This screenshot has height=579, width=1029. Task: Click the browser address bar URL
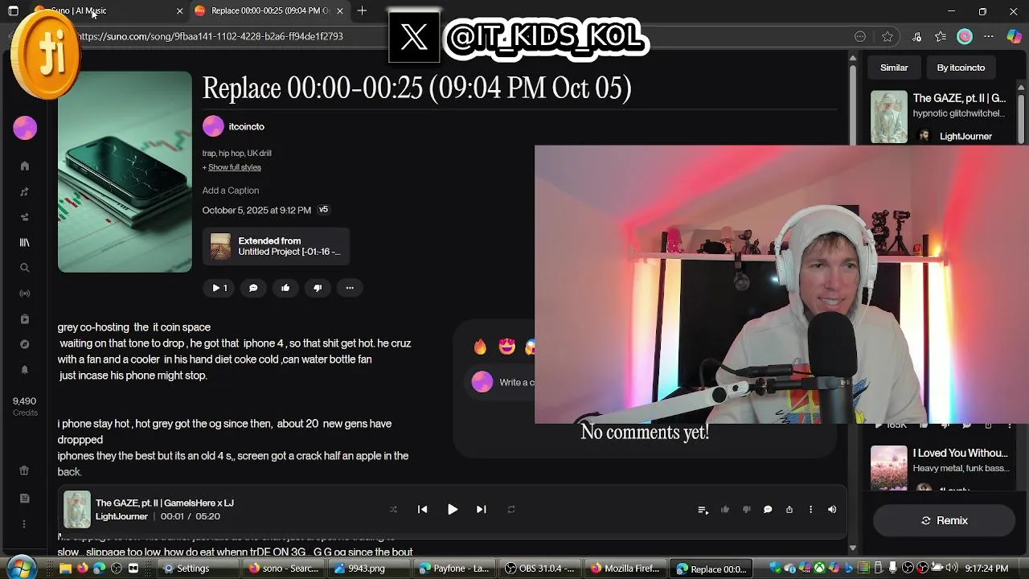click(211, 36)
